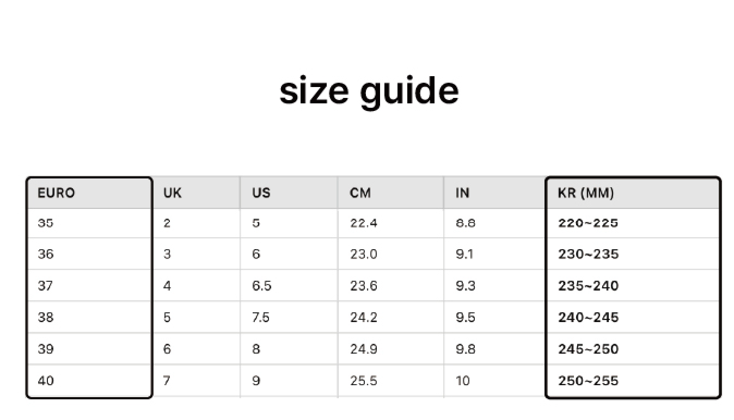
Task: Select the EURO column header
Action: click(56, 193)
